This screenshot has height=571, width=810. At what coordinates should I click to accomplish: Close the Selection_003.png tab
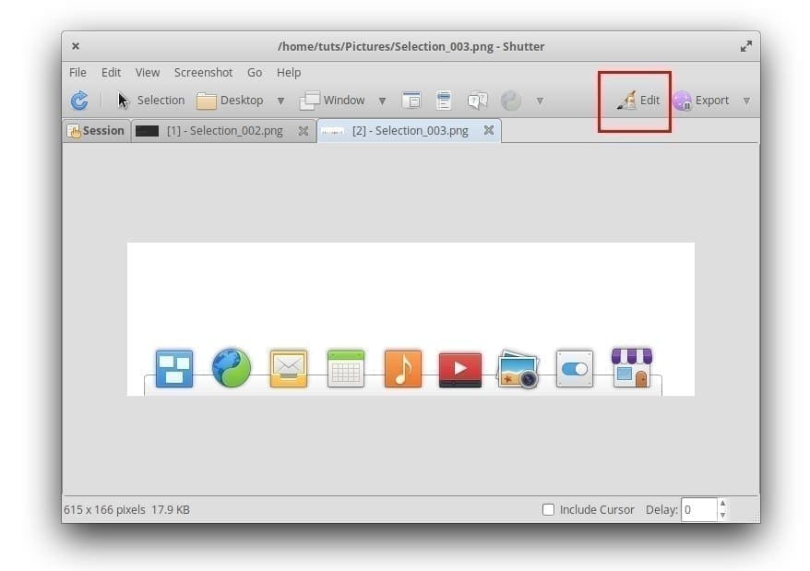[x=489, y=131]
